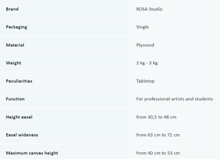220x159 pixels.
Task: Click the 'Easel wideness' label
Action: pyautogui.click(x=22, y=135)
